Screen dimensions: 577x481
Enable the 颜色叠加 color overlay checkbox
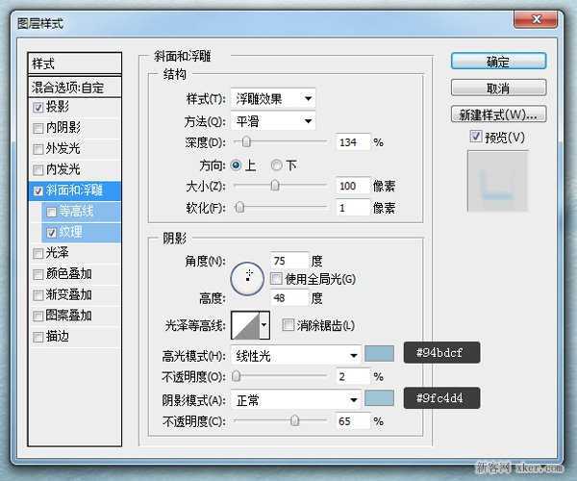(38, 274)
